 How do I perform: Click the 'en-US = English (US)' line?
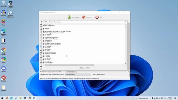tap(50, 52)
